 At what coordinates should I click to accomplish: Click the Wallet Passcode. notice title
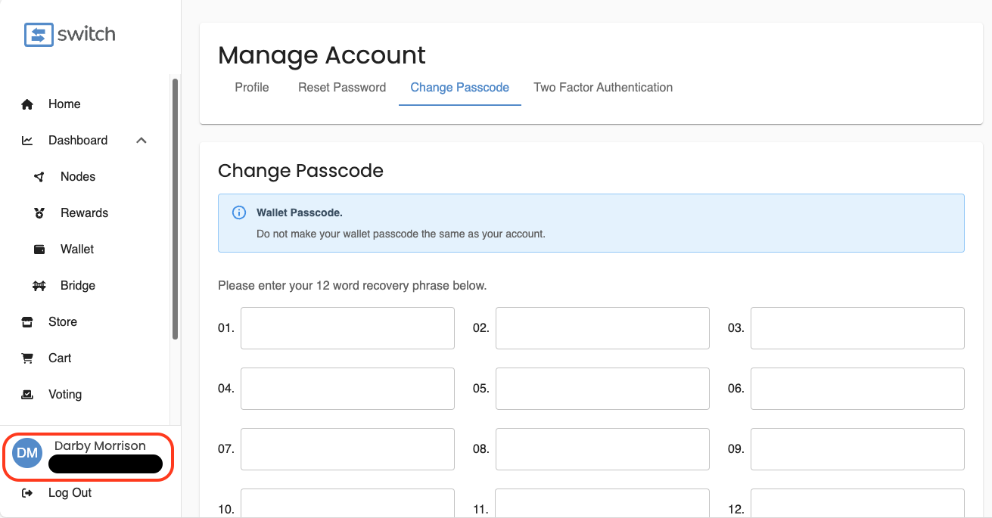click(x=300, y=213)
